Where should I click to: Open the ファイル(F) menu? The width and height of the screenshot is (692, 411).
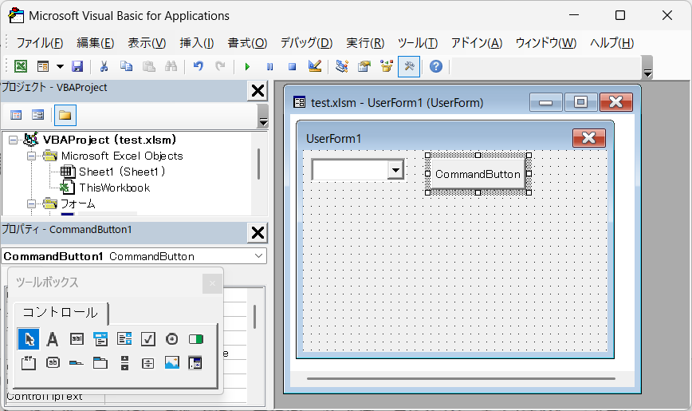click(40, 43)
